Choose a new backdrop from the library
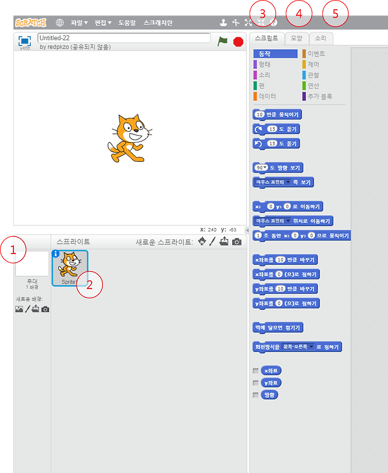Viewport: 388px width, 473px height. click(x=19, y=309)
